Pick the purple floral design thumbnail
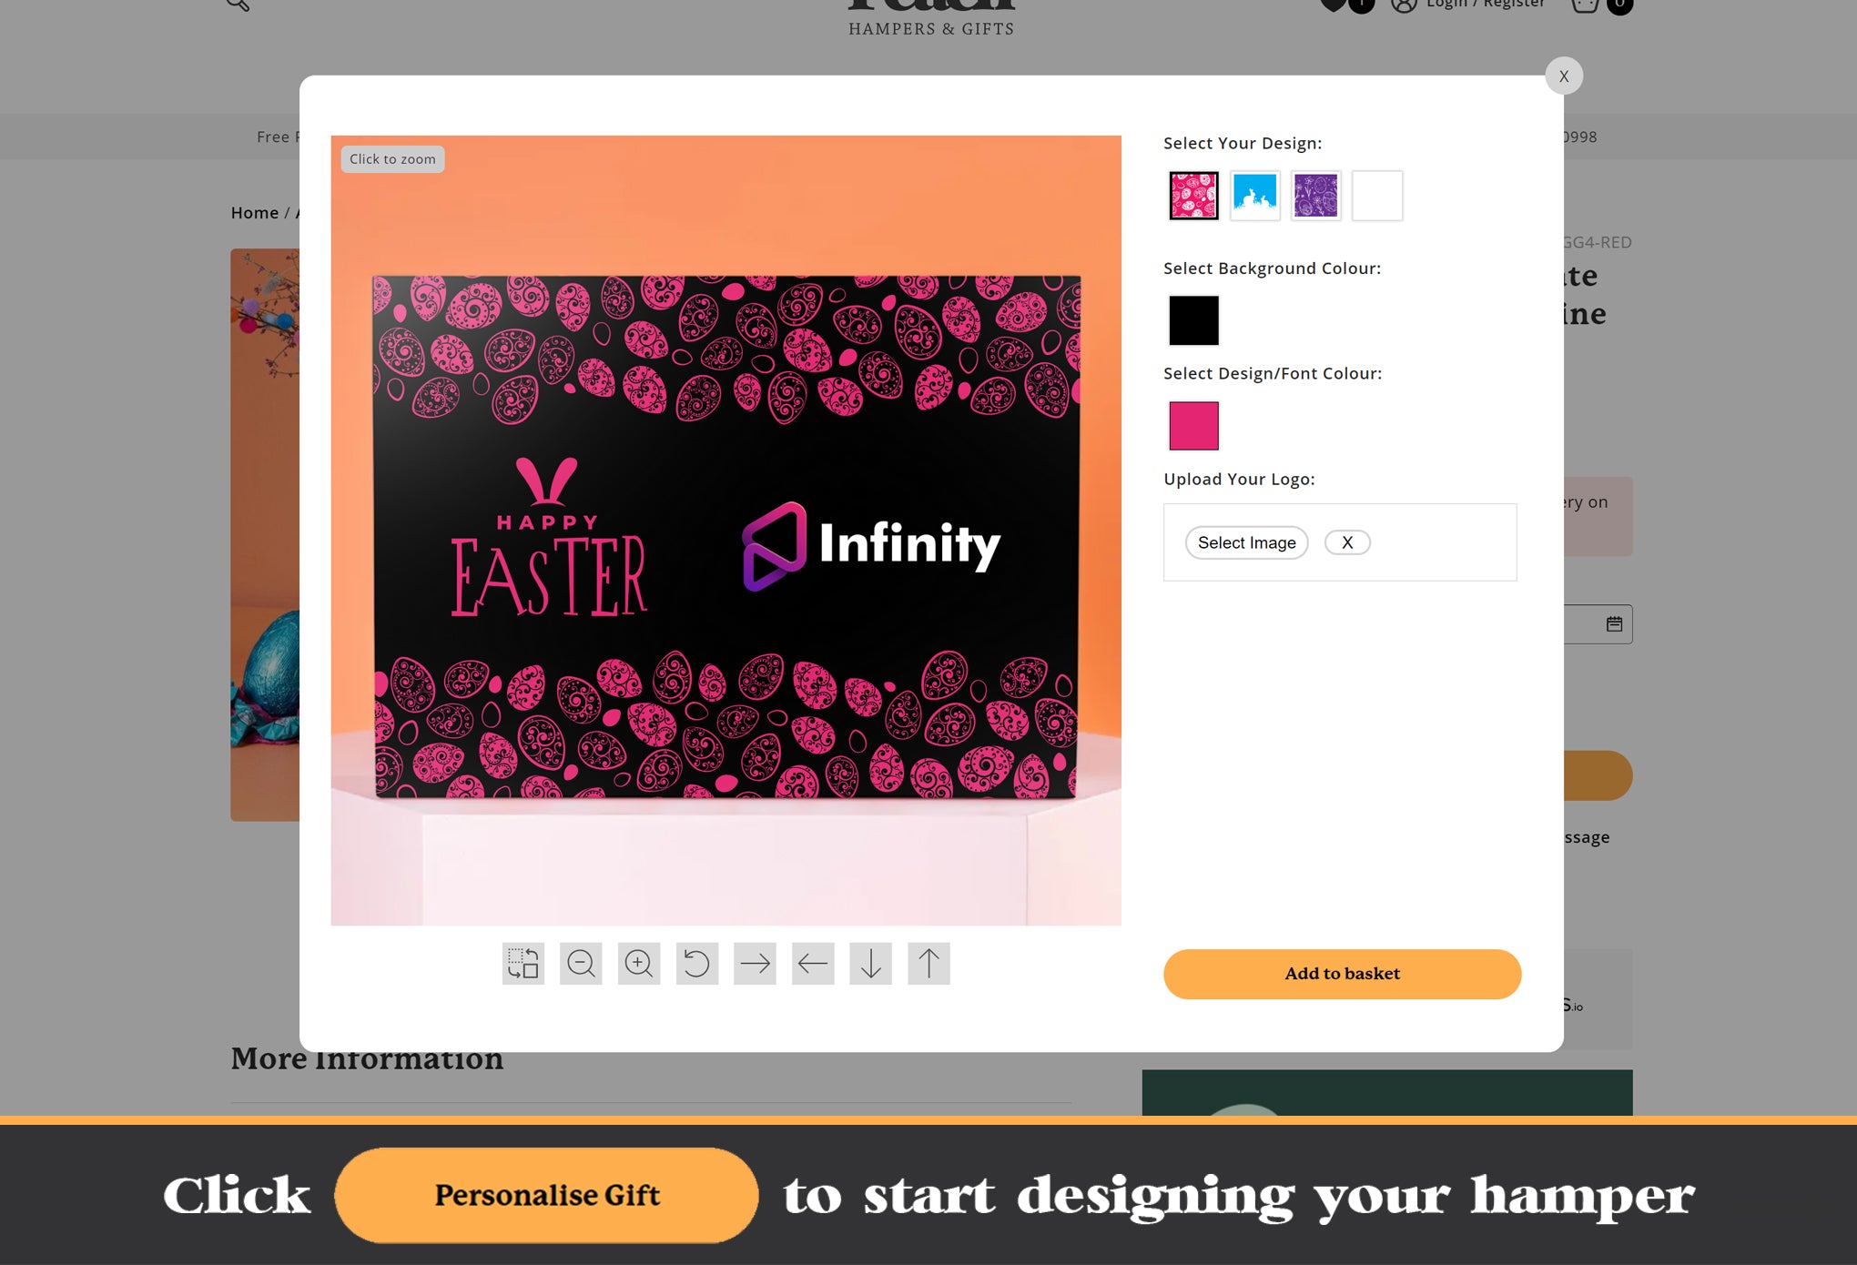The height and width of the screenshot is (1265, 1857). pos(1315,195)
